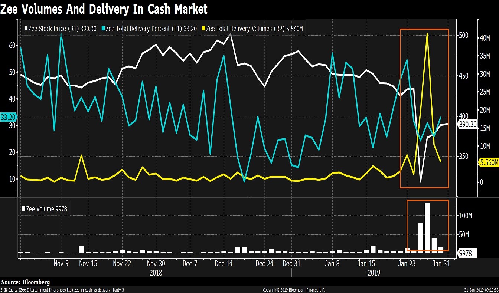Click the yellow delivery volume spike peak
This screenshot has height=293, width=499.
[427, 34]
